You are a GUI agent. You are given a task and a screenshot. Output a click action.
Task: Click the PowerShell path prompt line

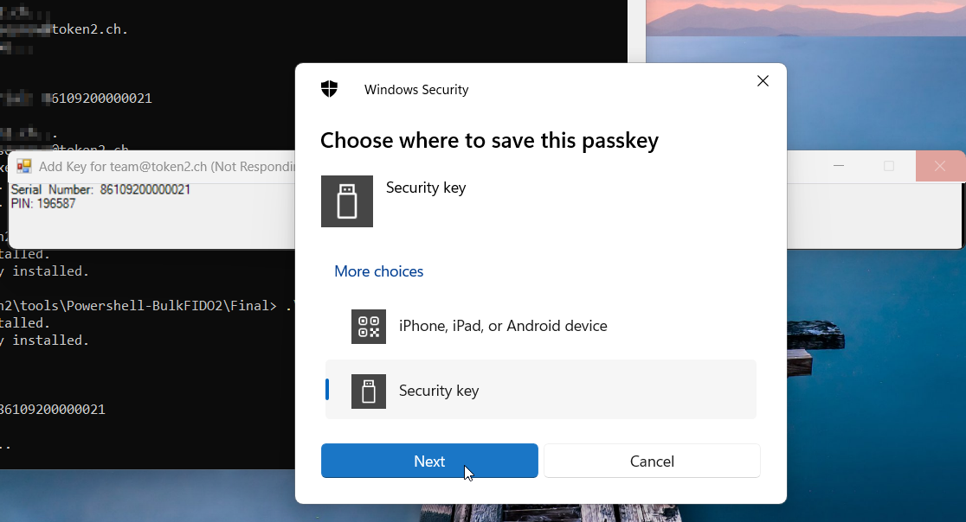coord(145,306)
